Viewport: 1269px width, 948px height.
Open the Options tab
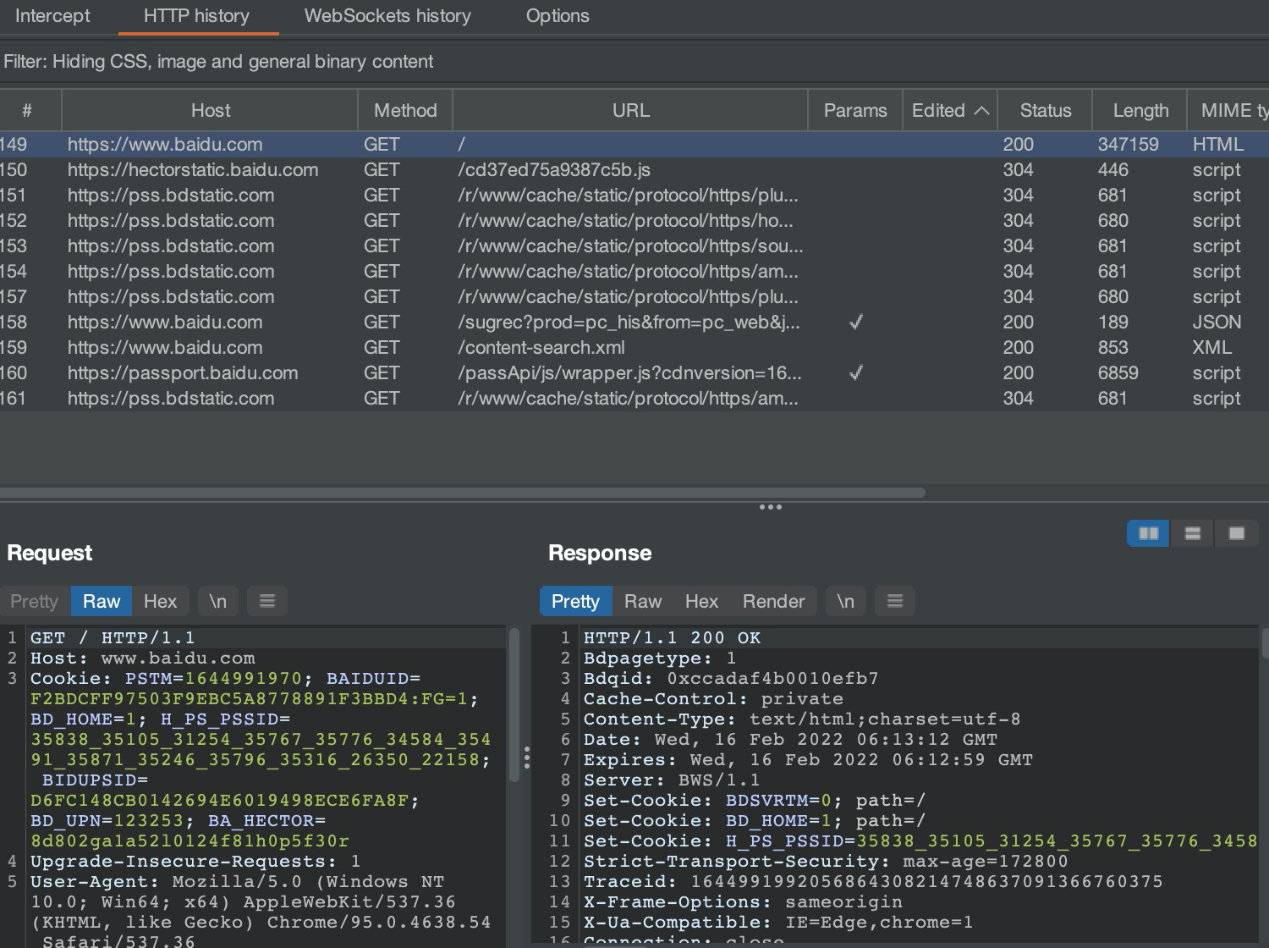pos(558,16)
